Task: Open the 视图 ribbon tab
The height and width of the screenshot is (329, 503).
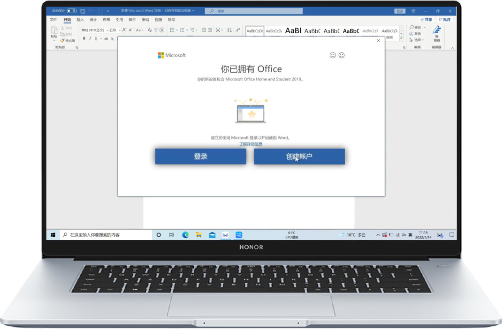Action: [159, 20]
